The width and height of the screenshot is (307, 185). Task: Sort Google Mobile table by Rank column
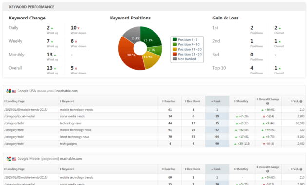click(216, 169)
